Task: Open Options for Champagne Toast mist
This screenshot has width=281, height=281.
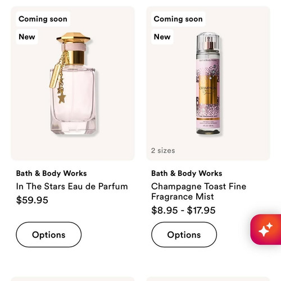Action: click(x=184, y=234)
